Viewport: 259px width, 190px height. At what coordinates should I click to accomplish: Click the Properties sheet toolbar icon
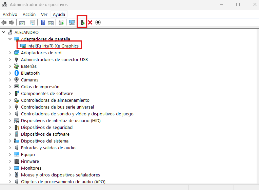[x=32, y=23]
